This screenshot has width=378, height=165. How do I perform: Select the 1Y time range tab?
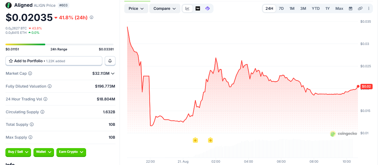click(327, 8)
